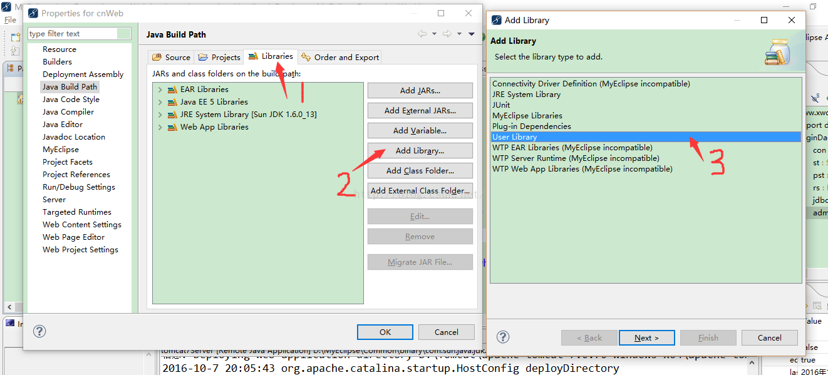The image size is (828, 375).
Task: Select Project References in the properties list
Action: point(76,175)
